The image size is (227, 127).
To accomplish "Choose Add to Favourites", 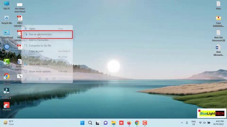I will point(47,40).
